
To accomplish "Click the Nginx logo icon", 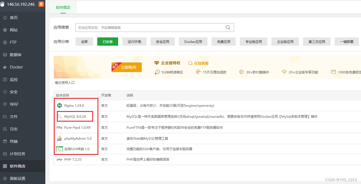I will 59,105.
